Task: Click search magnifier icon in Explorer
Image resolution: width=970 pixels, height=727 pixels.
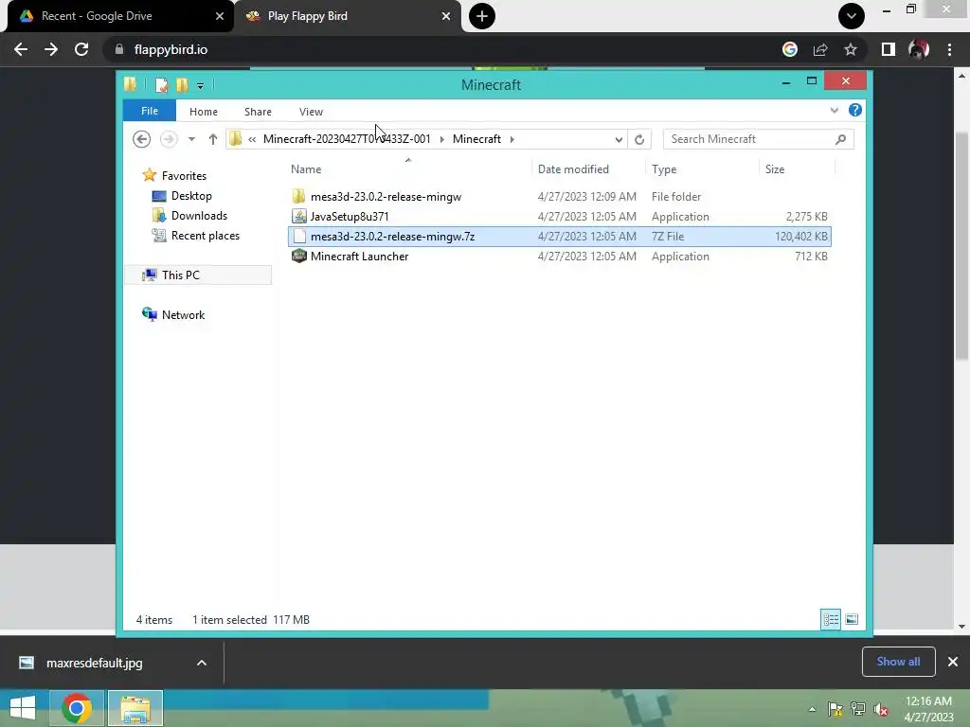Action: 840,139
